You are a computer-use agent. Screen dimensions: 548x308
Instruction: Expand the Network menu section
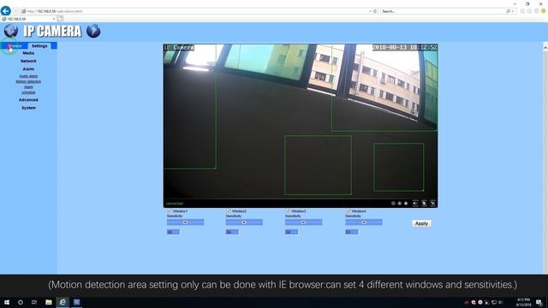point(28,61)
